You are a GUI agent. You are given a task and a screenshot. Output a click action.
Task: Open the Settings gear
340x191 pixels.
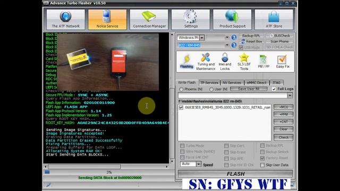pyautogui.click(x=191, y=20)
